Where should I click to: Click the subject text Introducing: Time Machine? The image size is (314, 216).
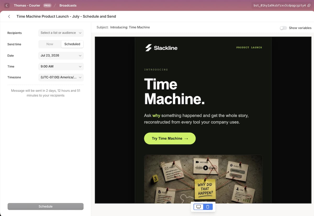pos(130,27)
